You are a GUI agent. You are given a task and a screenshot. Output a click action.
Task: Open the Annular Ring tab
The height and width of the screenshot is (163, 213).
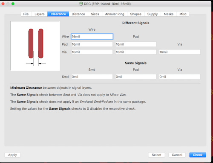pos(115,14)
